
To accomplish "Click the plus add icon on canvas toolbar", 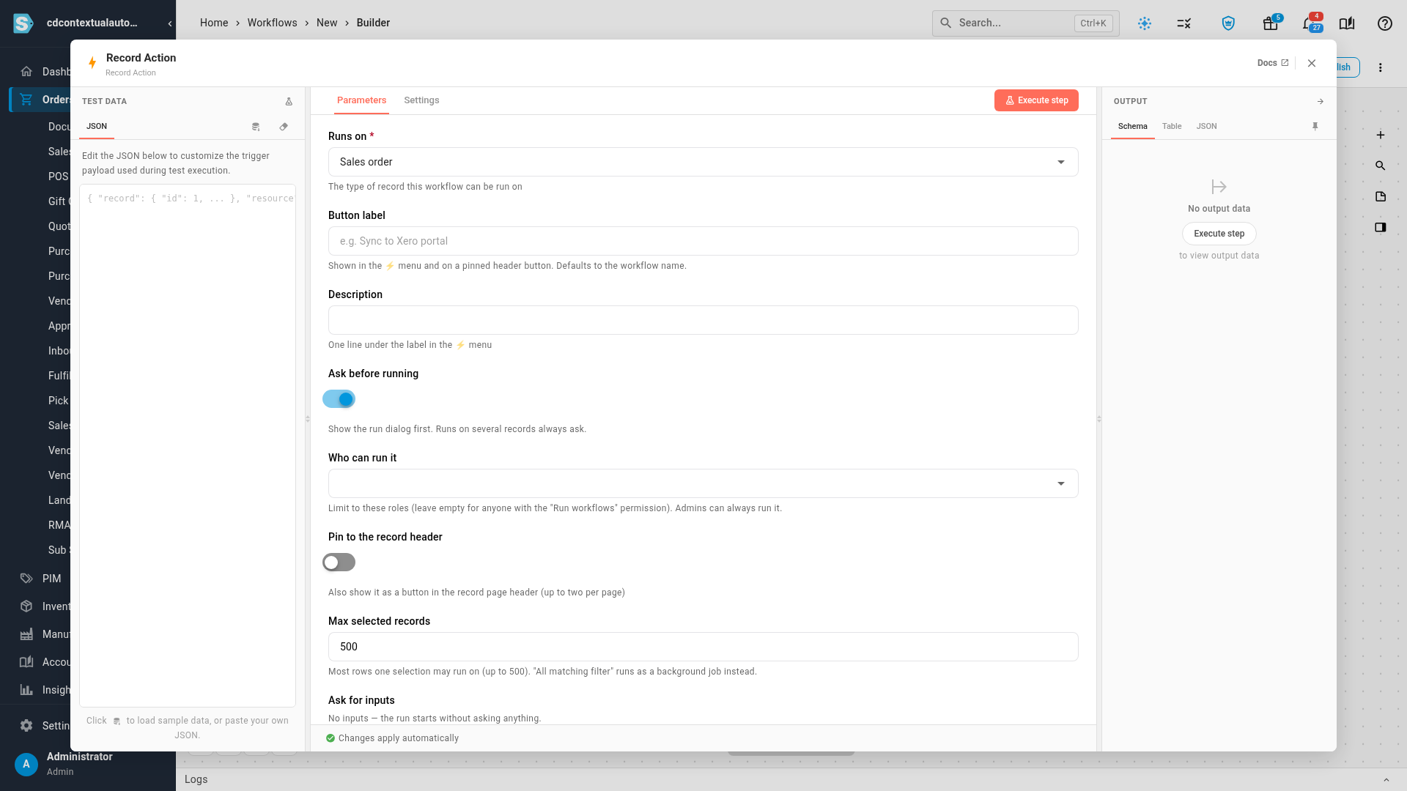I will tap(1381, 135).
